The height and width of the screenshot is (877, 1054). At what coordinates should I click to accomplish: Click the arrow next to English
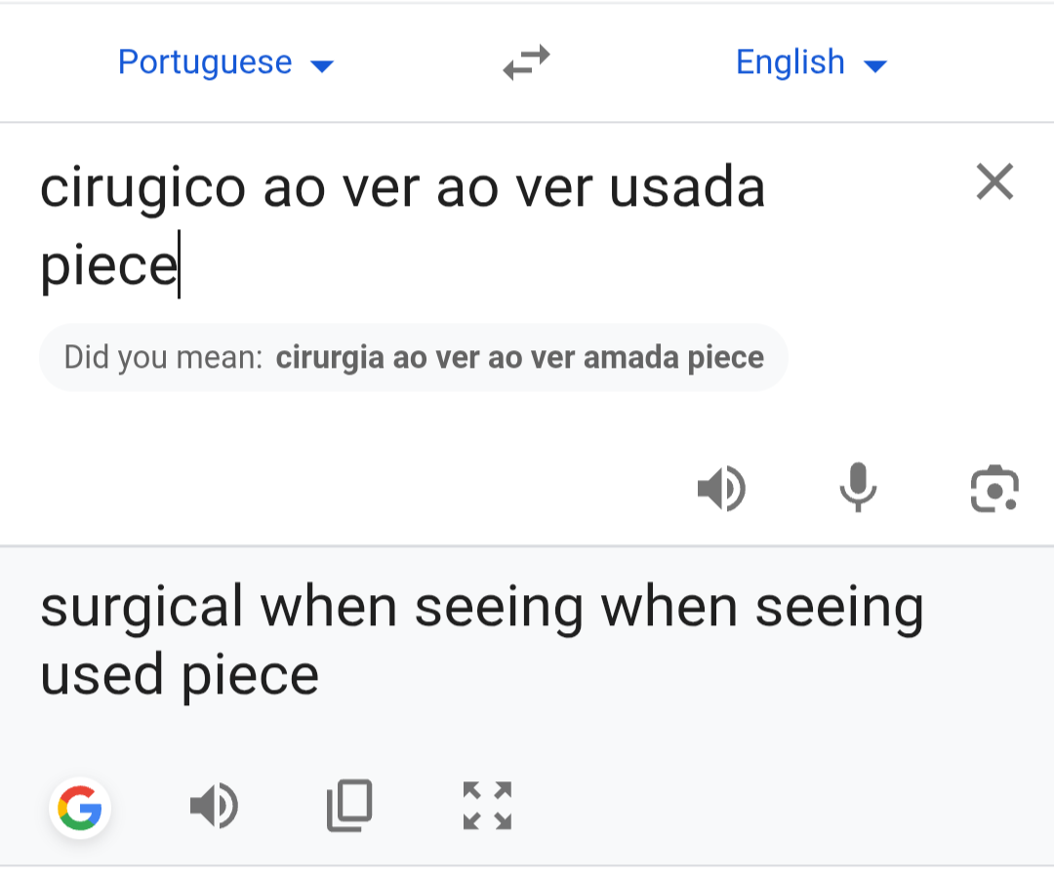pyautogui.click(x=875, y=66)
